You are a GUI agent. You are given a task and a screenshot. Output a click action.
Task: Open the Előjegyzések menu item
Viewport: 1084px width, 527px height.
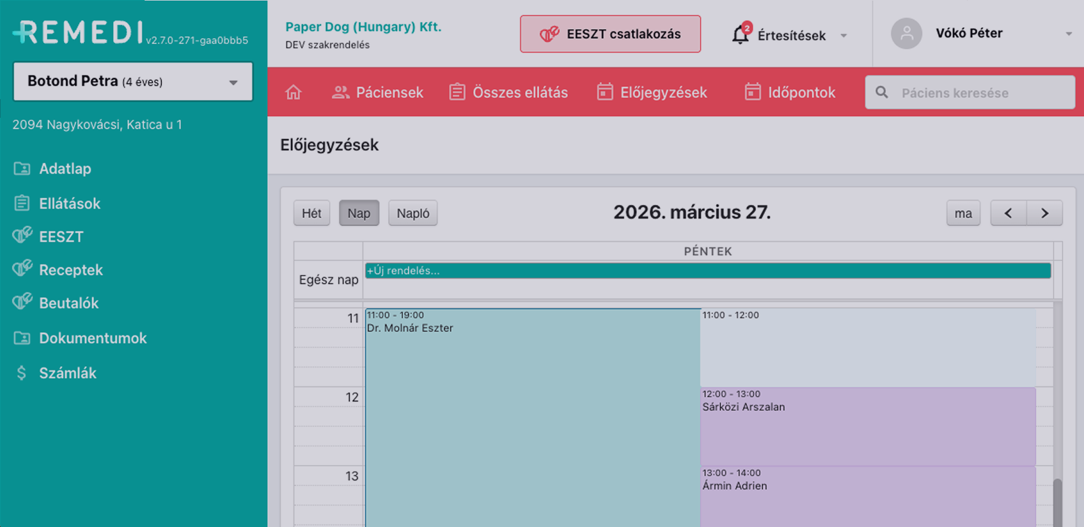coord(652,92)
